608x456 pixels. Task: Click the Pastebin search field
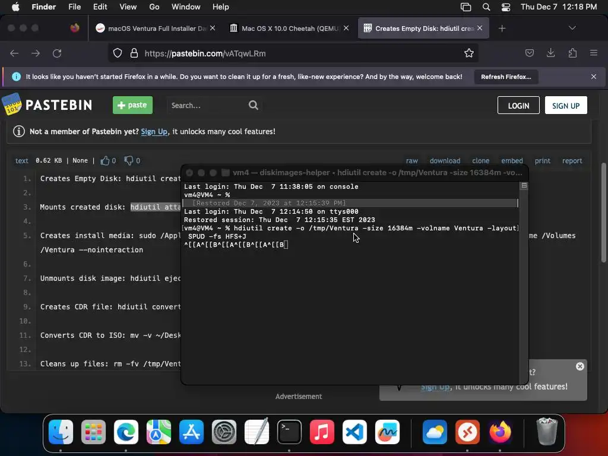click(x=207, y=105)
